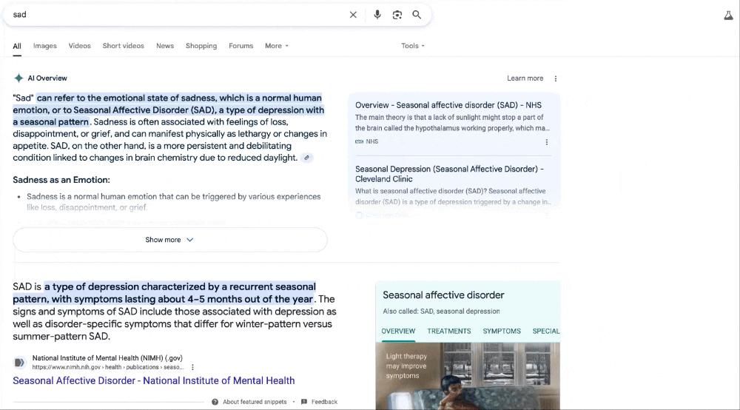This screenshot has width=740, height=410.
Task: Open the Tools dropdown
Action: [413, 46]
